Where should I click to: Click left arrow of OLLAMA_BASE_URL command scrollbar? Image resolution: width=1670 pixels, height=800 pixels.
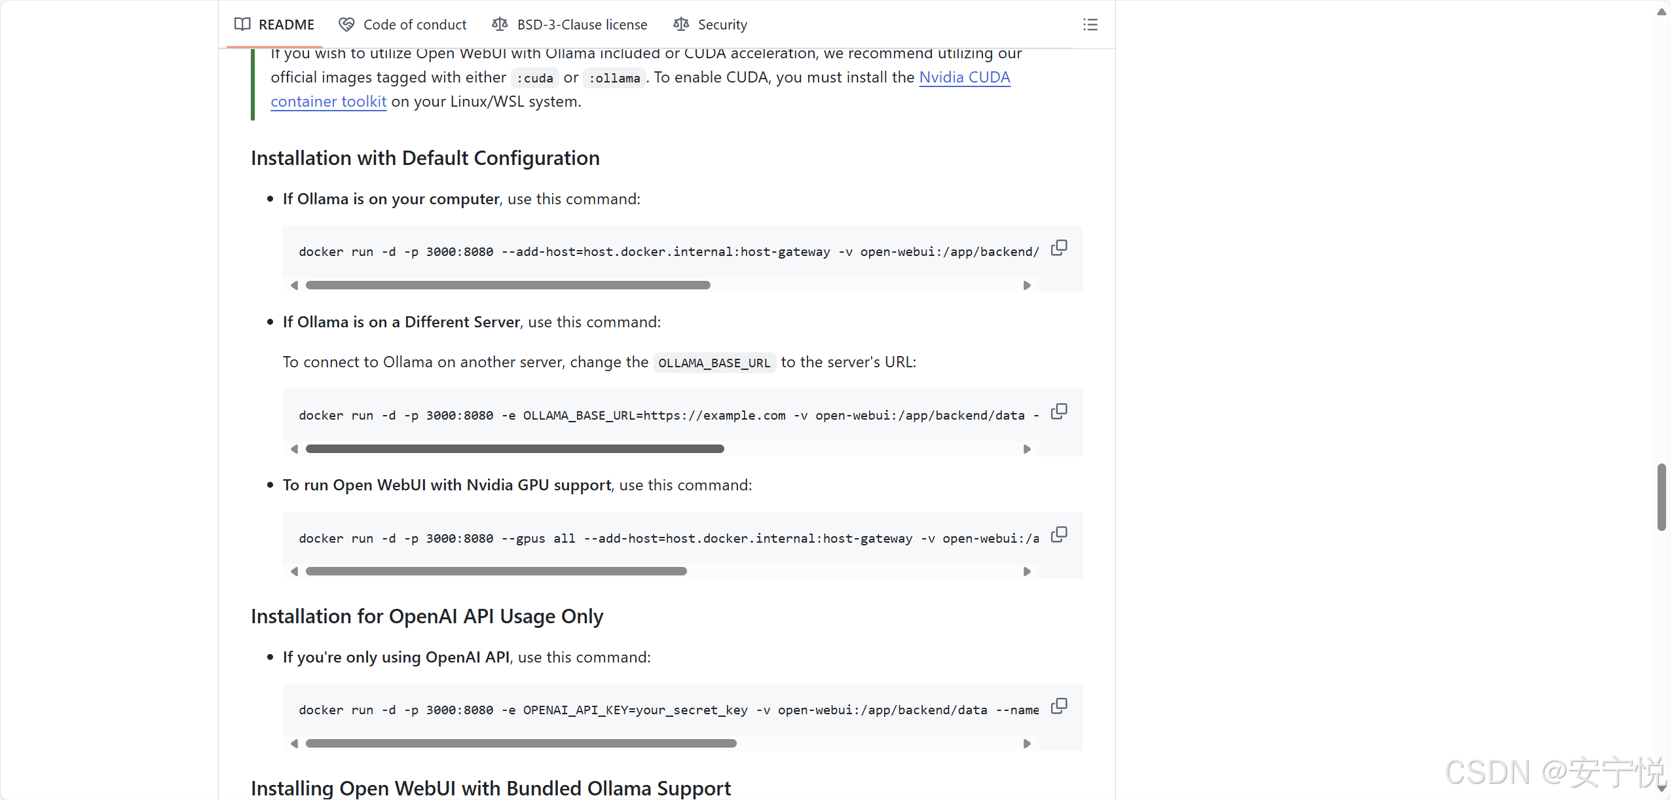295,449
